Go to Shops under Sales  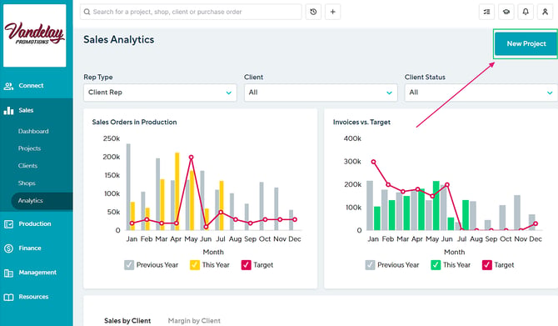[x=27, y=183]
